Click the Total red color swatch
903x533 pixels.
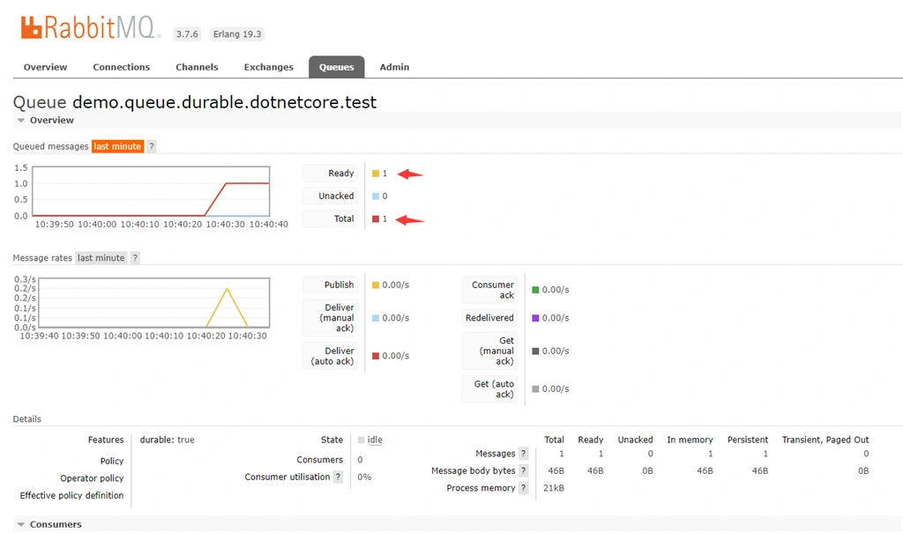click(376, 218)
